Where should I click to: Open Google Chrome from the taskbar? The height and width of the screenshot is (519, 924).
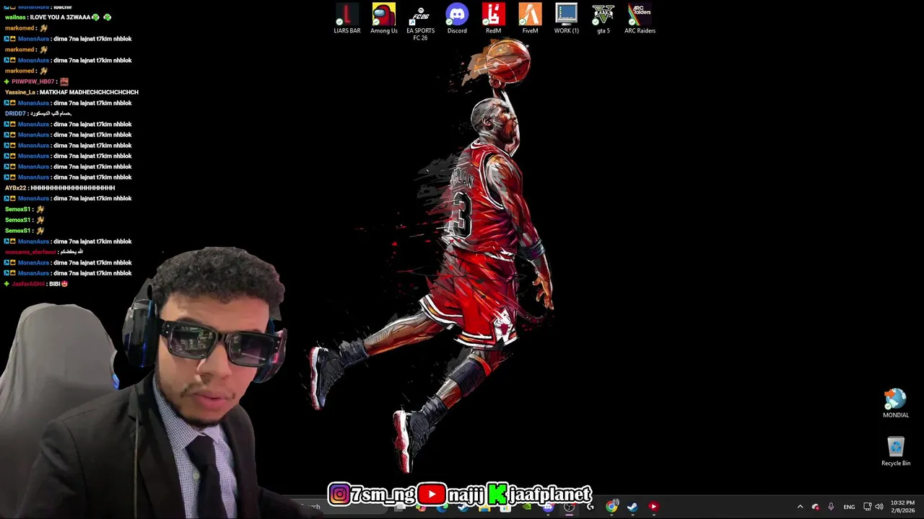click(x=611, y=507)
